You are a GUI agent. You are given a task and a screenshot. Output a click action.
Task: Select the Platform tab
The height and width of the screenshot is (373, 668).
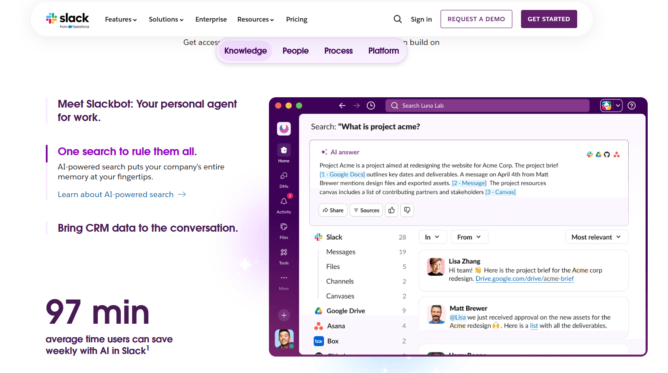[x=384, y=51]
